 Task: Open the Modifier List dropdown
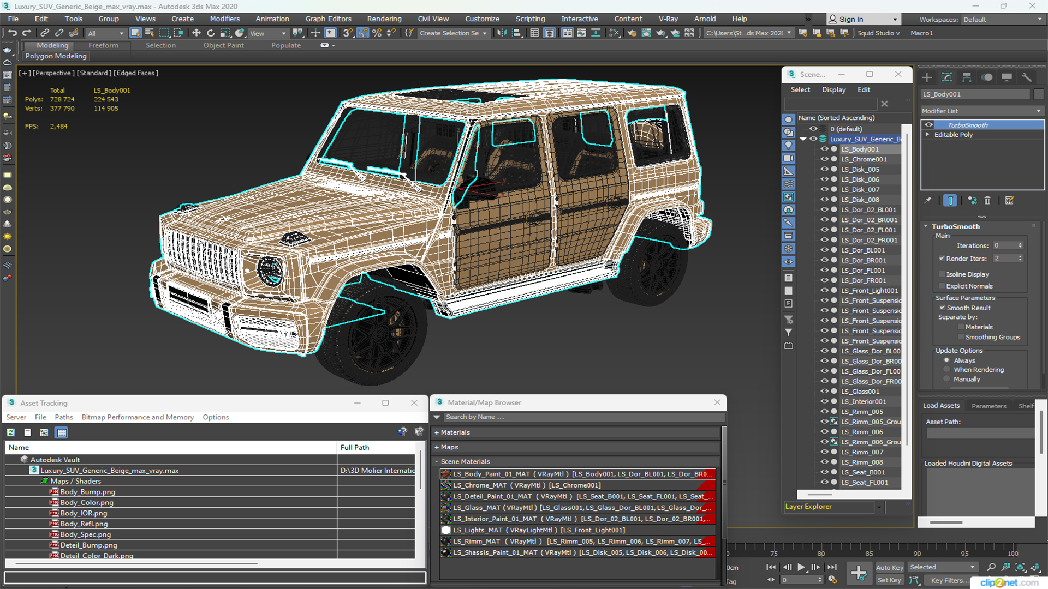click(982, 111)
